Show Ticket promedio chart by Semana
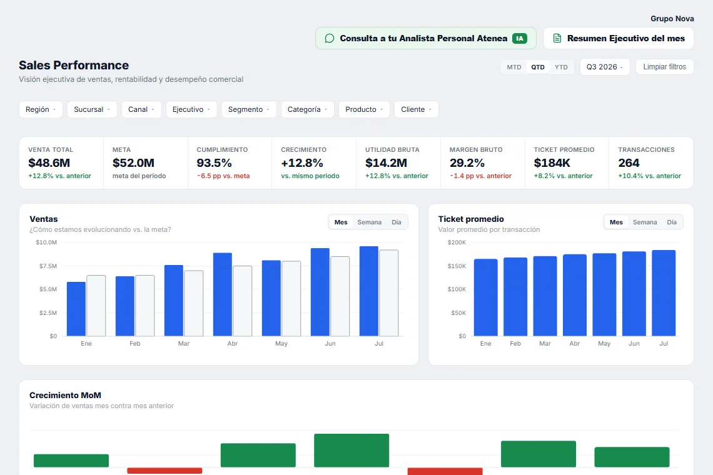 (x=645, y=222)
